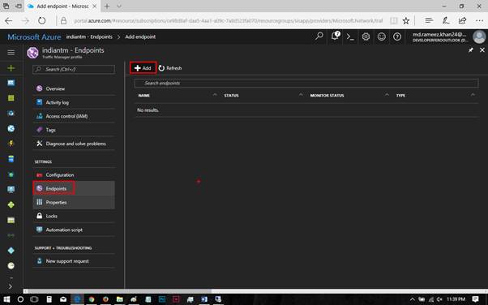Toggle the Azure hamburger menu
Image resolution: width=488 pixels, height=305 pixels.
[x=11, y=53]
